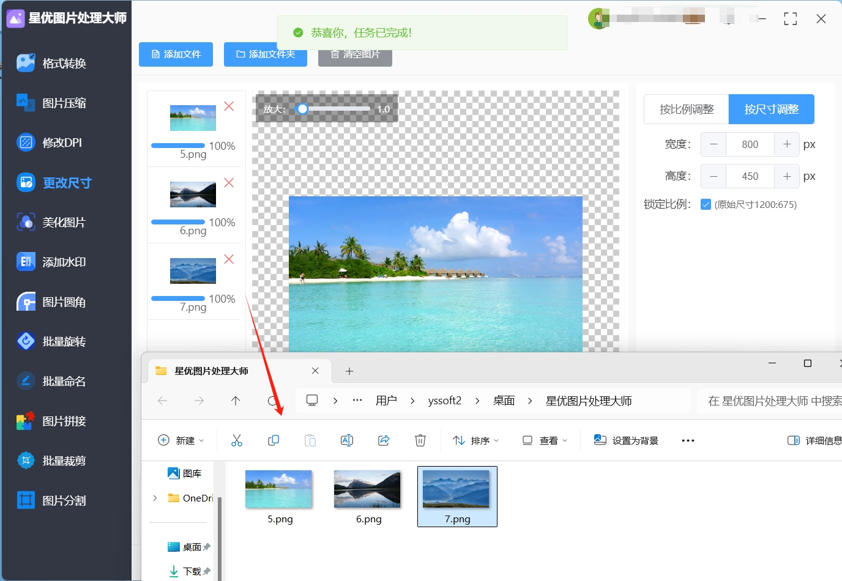The height and width of the screenshot is (581, 842).
Task: Remove 5.png from the file list
Action: click(229, 106)
